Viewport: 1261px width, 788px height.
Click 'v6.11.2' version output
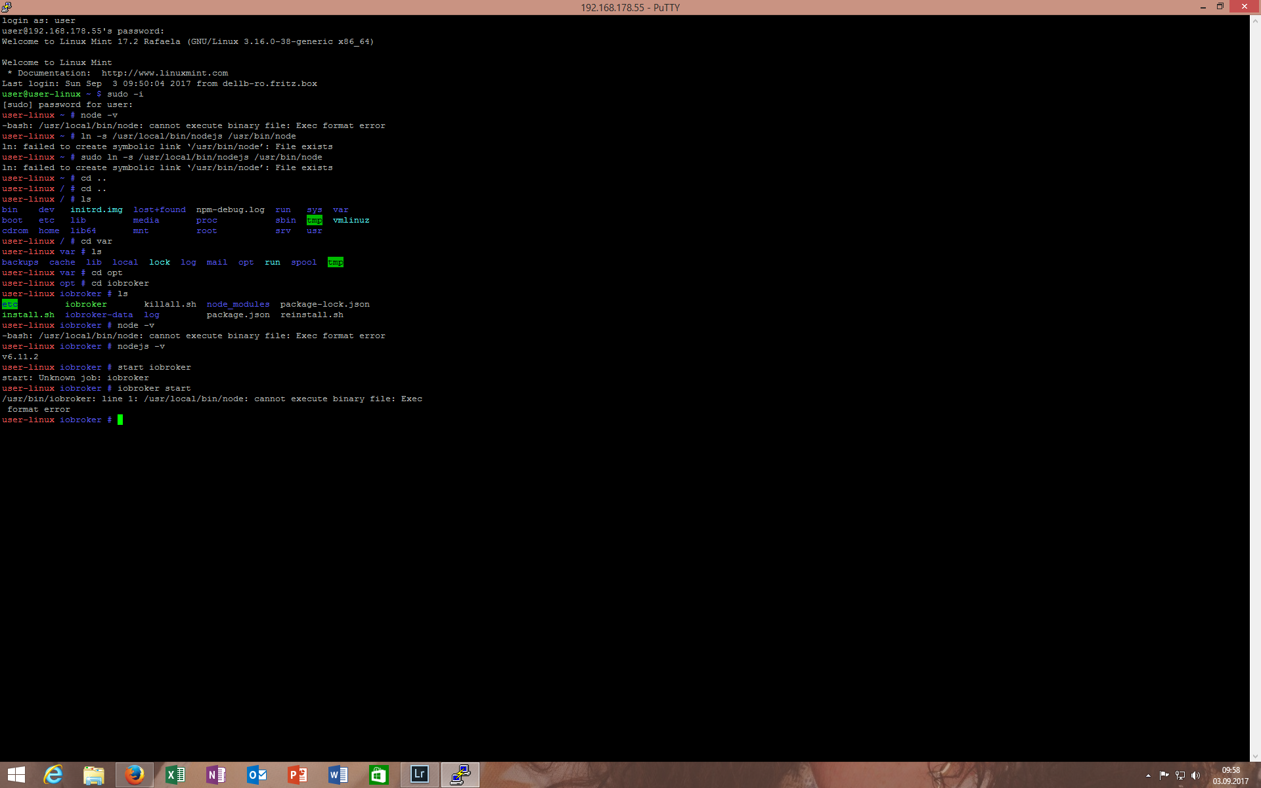20,357
